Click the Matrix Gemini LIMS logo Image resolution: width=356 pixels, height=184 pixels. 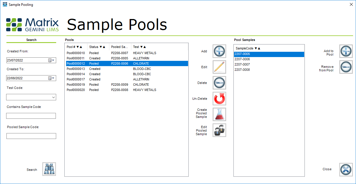click(32, 25)
